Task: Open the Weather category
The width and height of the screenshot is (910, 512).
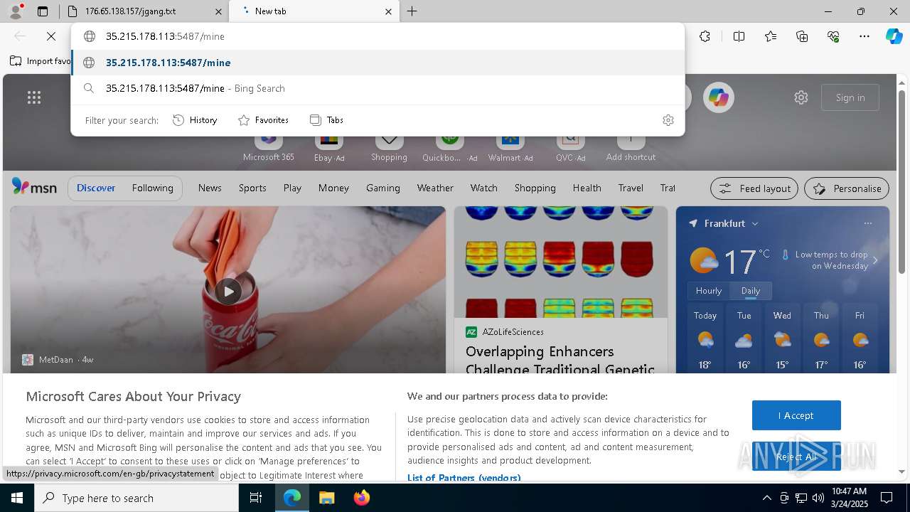Action: [x=435, y=188]
